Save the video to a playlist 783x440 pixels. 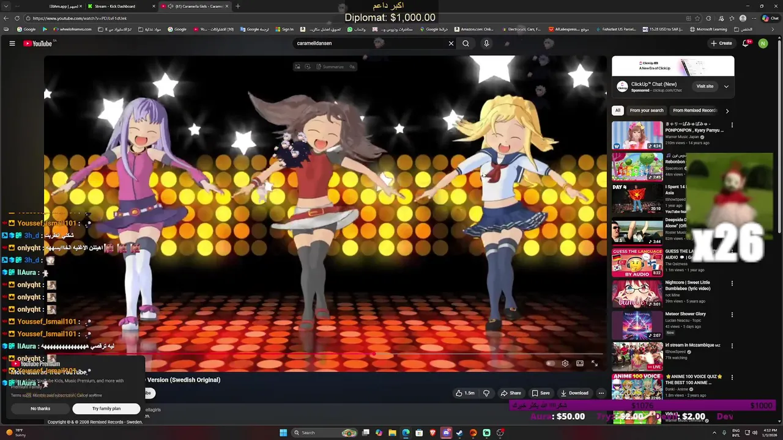tap(541, 393)
